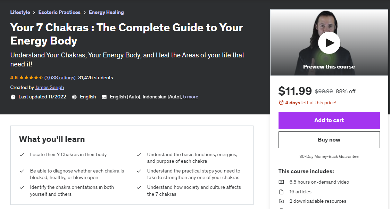390x209 pixels.
Task: Click the on-demand video icon
Action: click(281, 182)
